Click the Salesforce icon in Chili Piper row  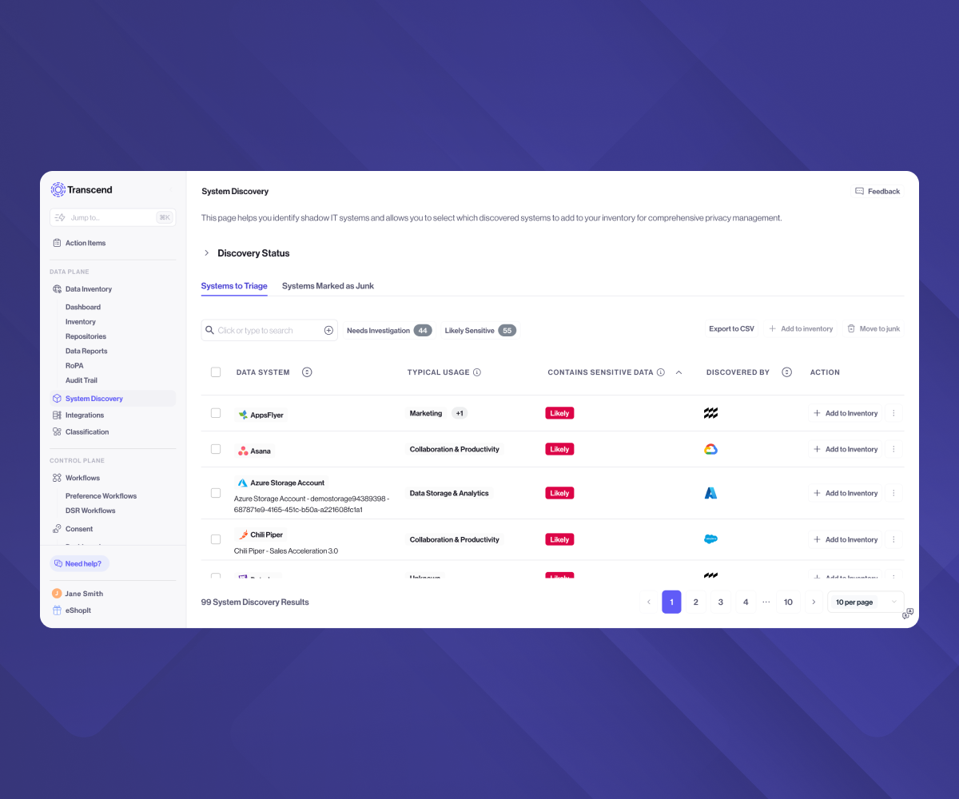(710, 539)
